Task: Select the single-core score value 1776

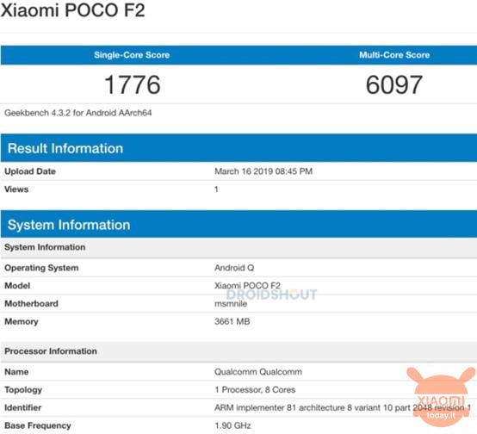Action: (x=133, y=84)
